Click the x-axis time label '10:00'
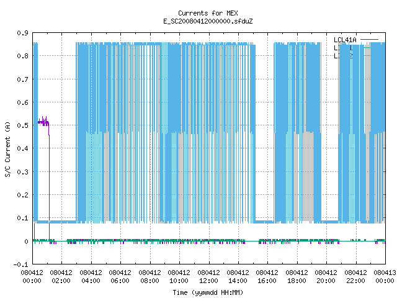The height and width of the screenshot is (298, 397). tap(179, 281)
